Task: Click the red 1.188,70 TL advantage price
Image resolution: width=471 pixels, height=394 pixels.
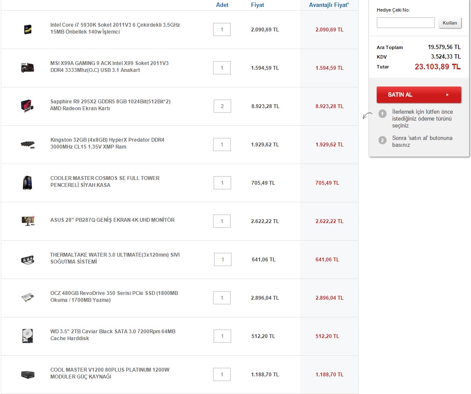Action: pyautogui.click(x=329, y=375)
